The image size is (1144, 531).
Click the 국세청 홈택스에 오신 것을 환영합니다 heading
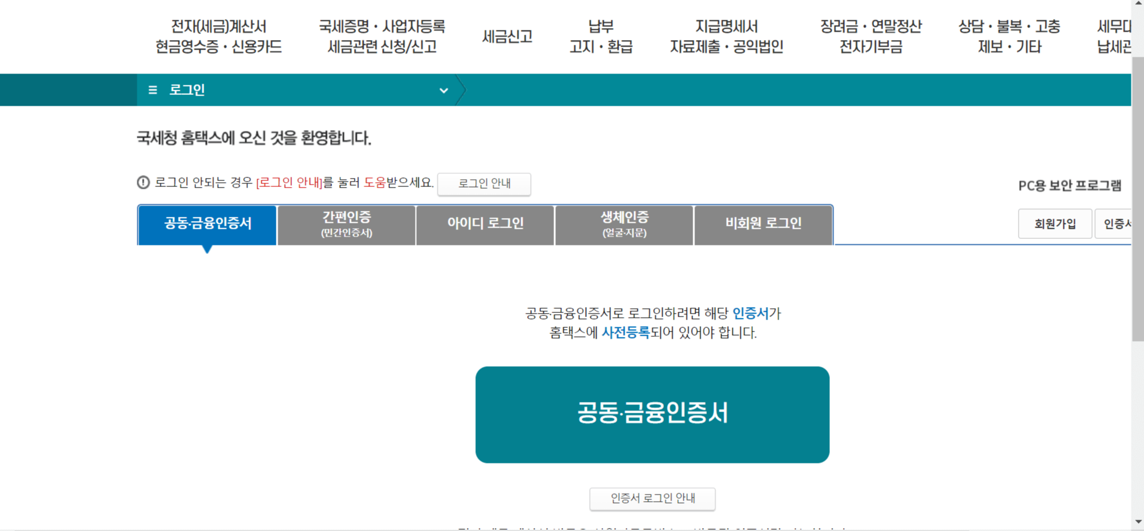254,138
